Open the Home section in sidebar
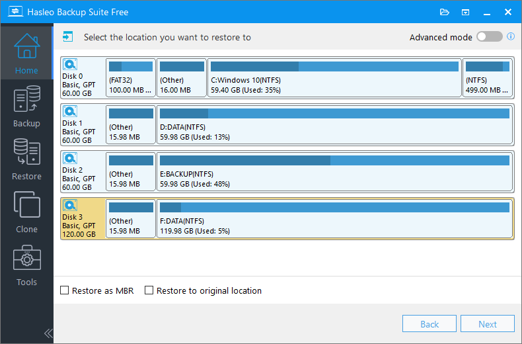The height and width of the screenshot is (344, 522). coord(26,53)
